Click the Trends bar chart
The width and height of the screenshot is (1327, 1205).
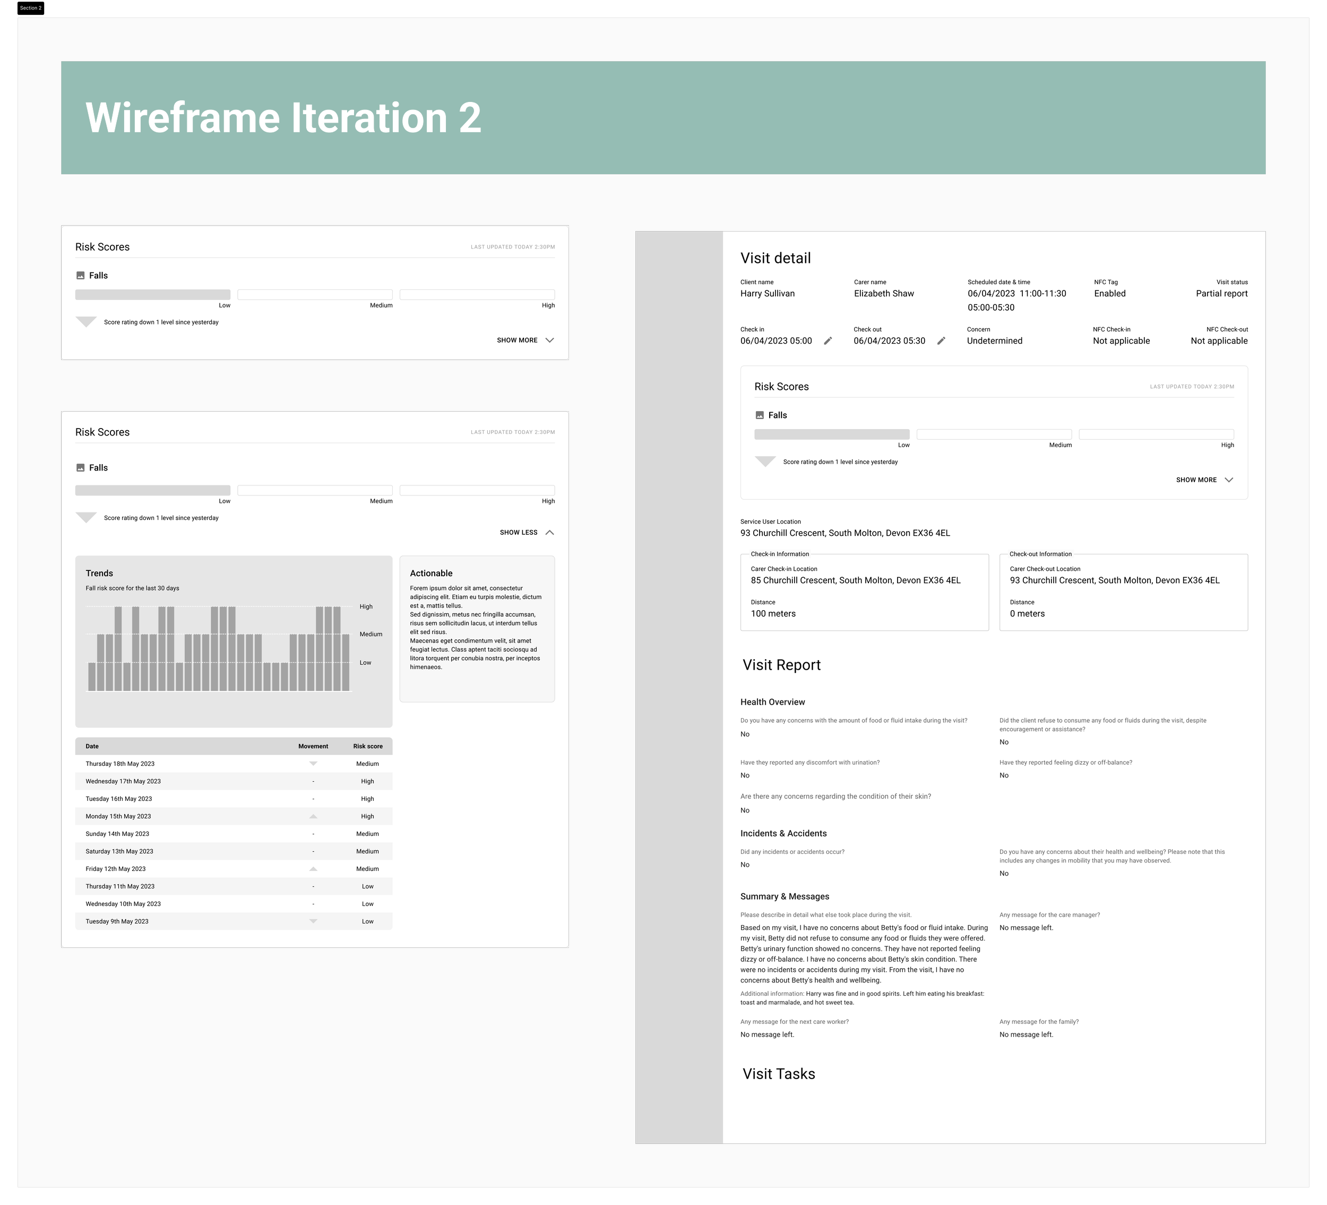tap(219, 648)
